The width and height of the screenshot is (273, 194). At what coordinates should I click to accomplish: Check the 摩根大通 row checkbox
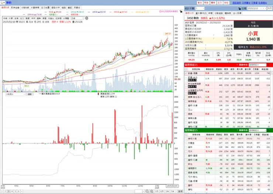tap(186, 139)
